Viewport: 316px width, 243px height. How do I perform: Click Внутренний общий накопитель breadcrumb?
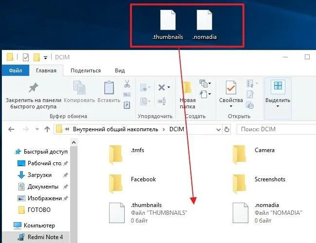115,129
